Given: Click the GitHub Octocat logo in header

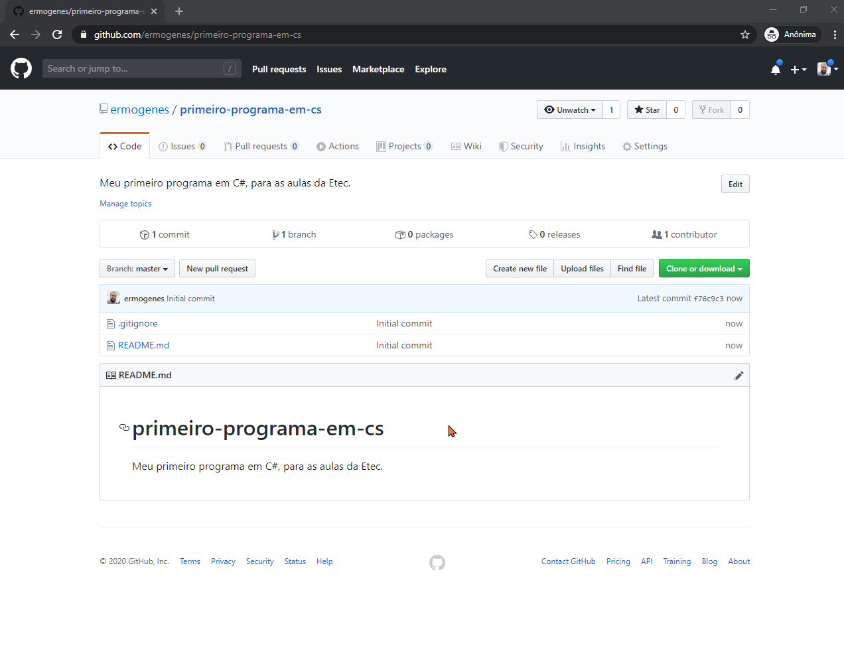Looking at the screenshot, I should (21, 68).
